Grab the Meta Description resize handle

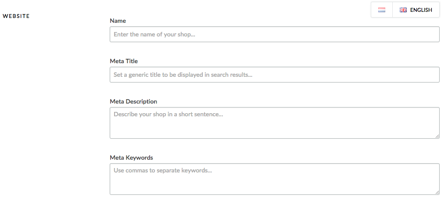(x=437, y=136)
